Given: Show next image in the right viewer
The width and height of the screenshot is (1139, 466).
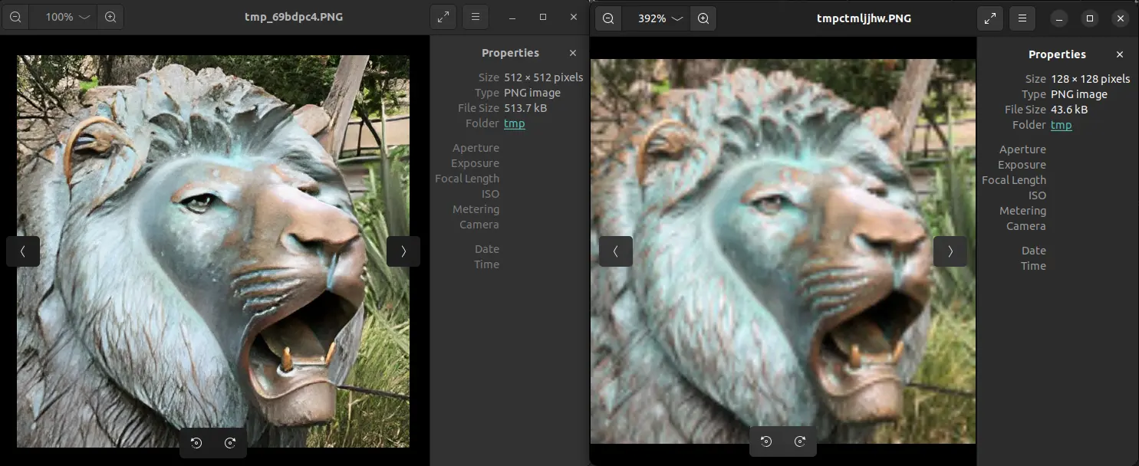Looking at the screenshot, I should (x=950, y=251).
